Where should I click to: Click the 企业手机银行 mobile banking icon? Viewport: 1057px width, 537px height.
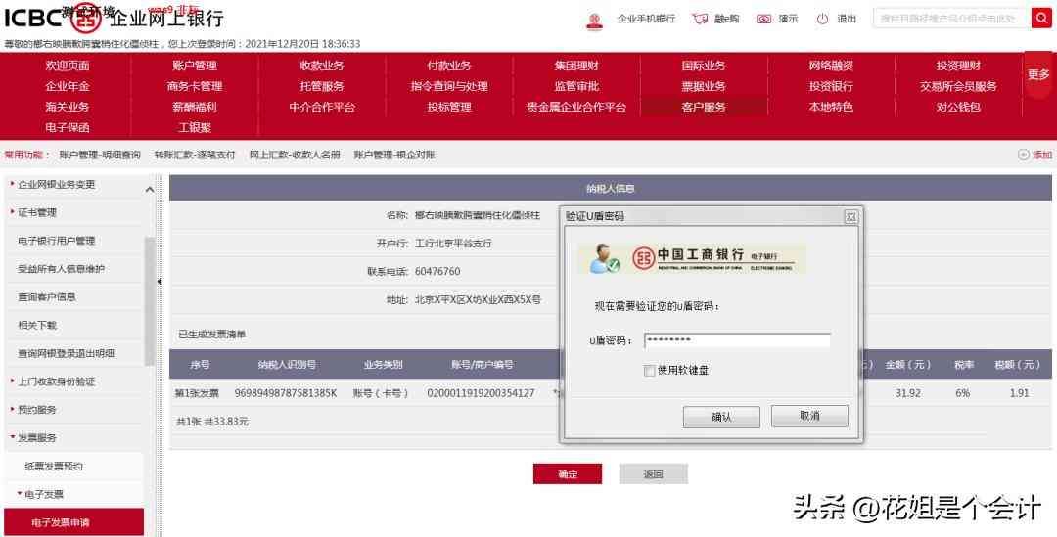[594, 20]
